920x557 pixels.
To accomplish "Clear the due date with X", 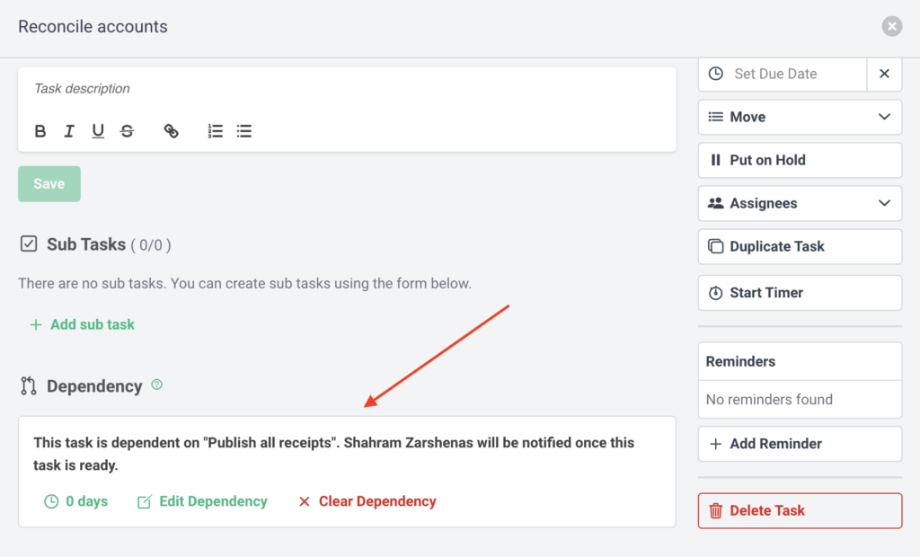I will click(884, 74).
